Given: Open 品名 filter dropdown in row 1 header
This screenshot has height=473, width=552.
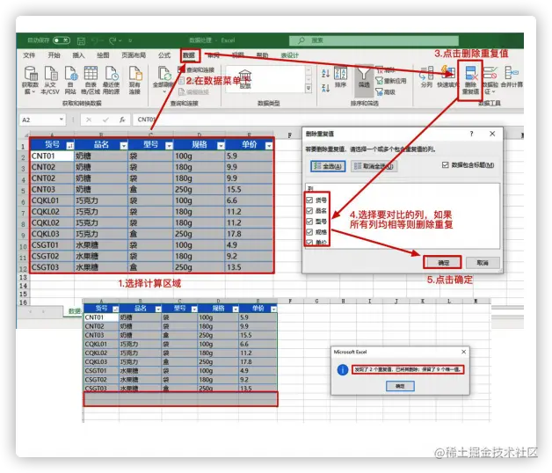Looking at the screenshot, I should click(124, 145).
